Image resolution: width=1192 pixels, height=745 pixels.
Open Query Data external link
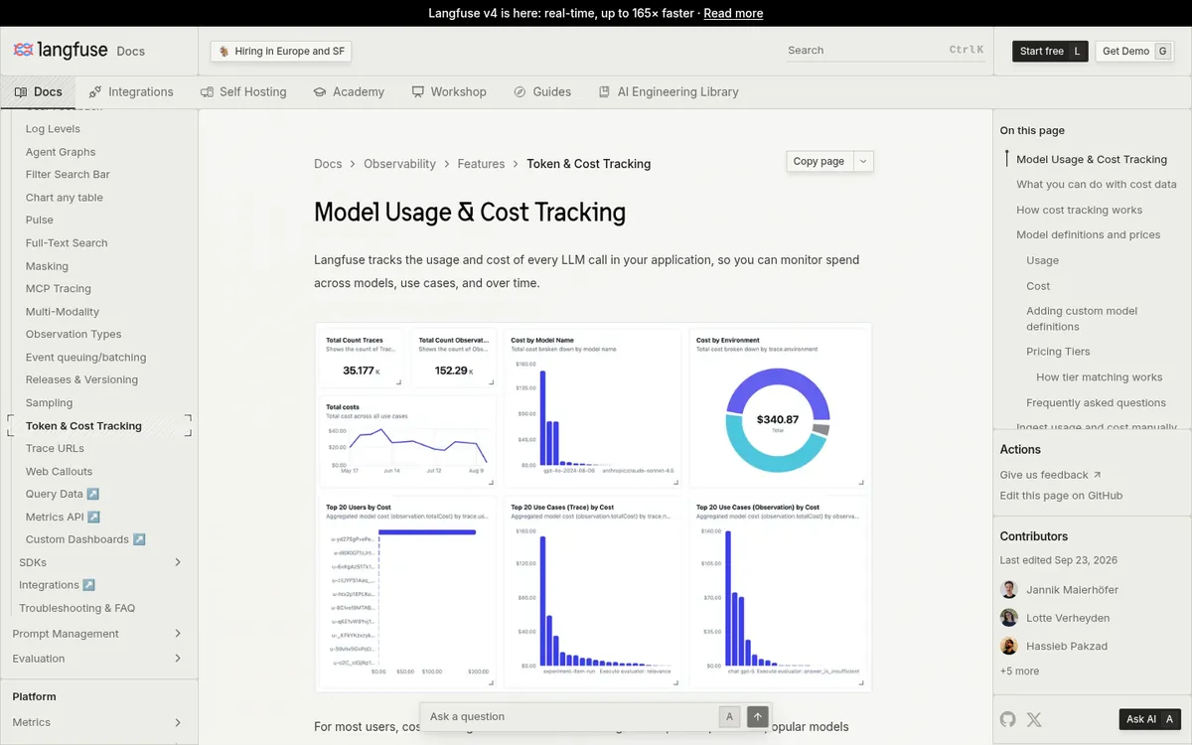pyautogui.click(x=63, y=494)
